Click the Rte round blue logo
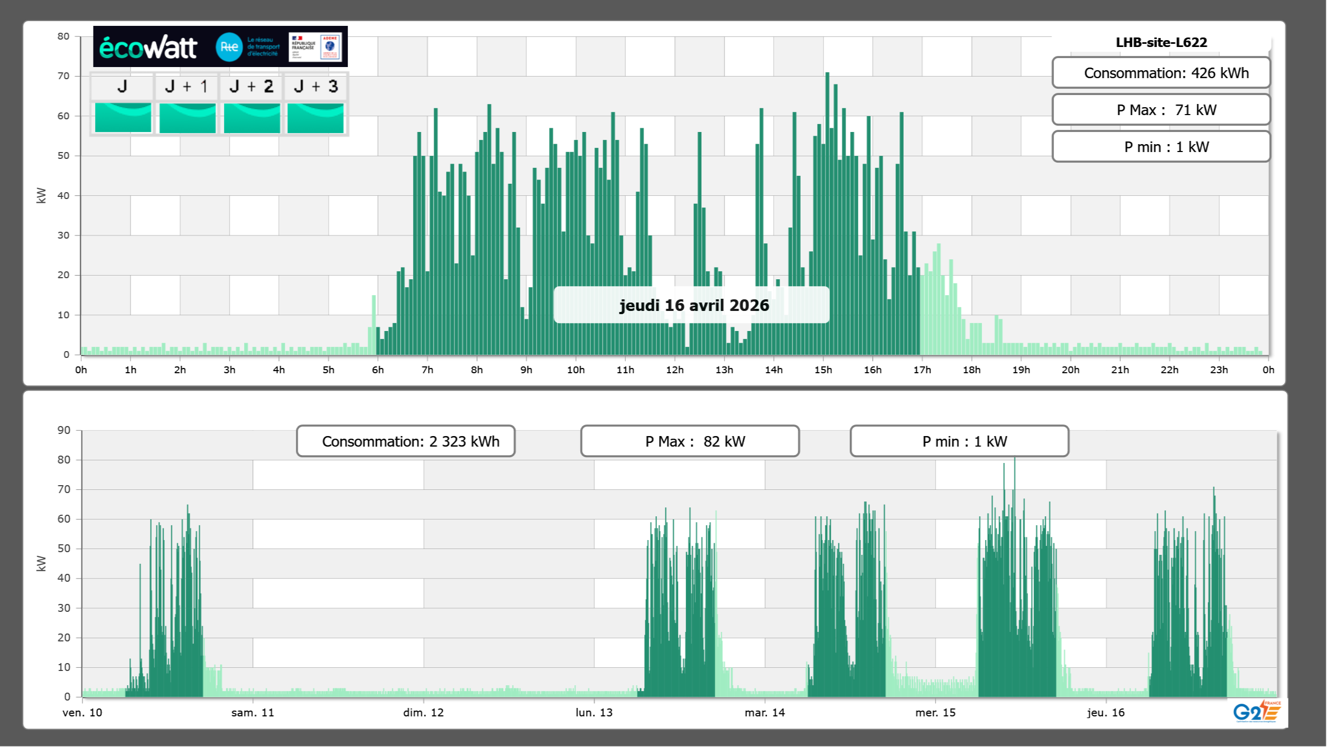This screenshot has height=747, width=1327. click(229, 47)
